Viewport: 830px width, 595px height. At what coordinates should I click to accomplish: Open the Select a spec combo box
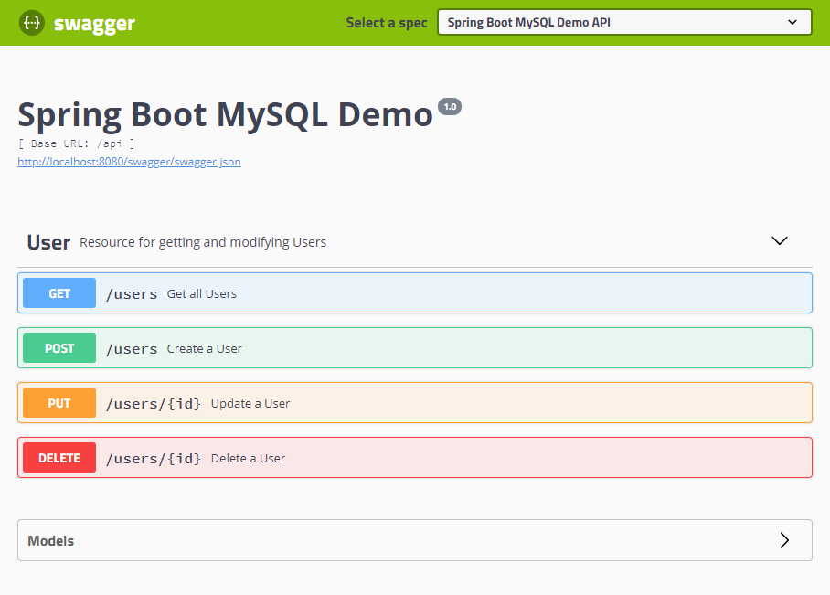point(624,22)
